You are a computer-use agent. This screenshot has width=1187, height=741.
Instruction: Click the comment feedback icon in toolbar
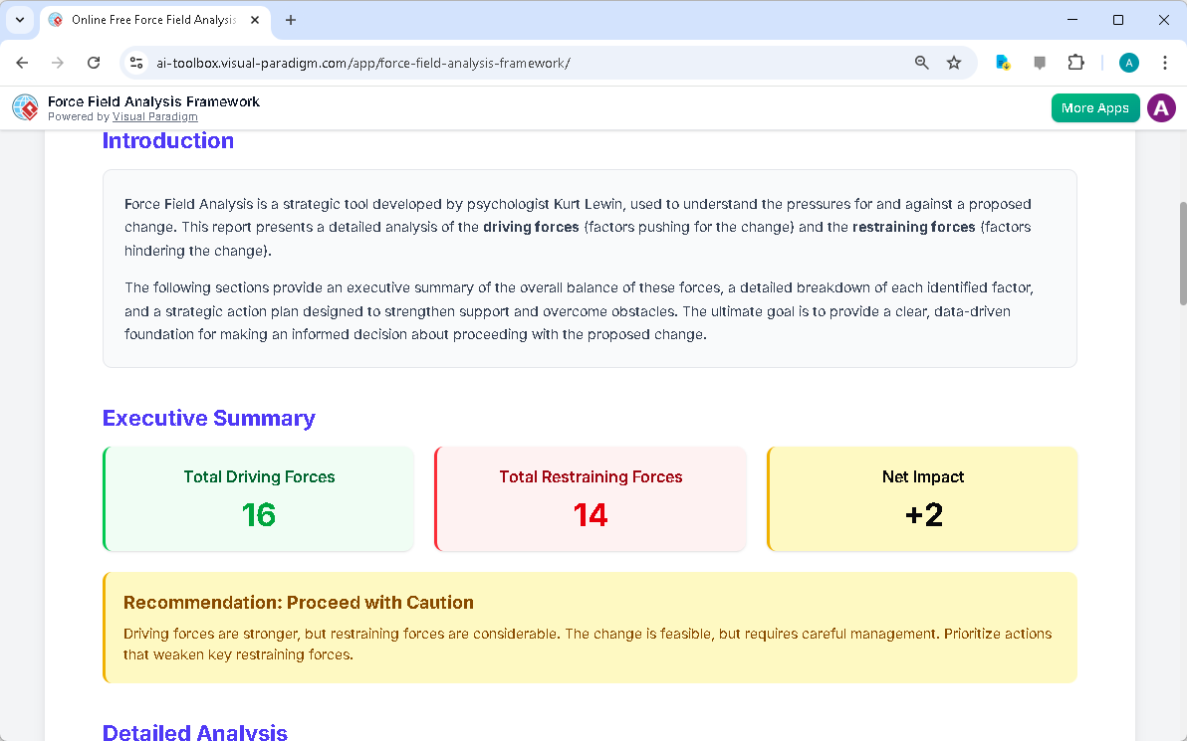click(x=1039, y=62)
